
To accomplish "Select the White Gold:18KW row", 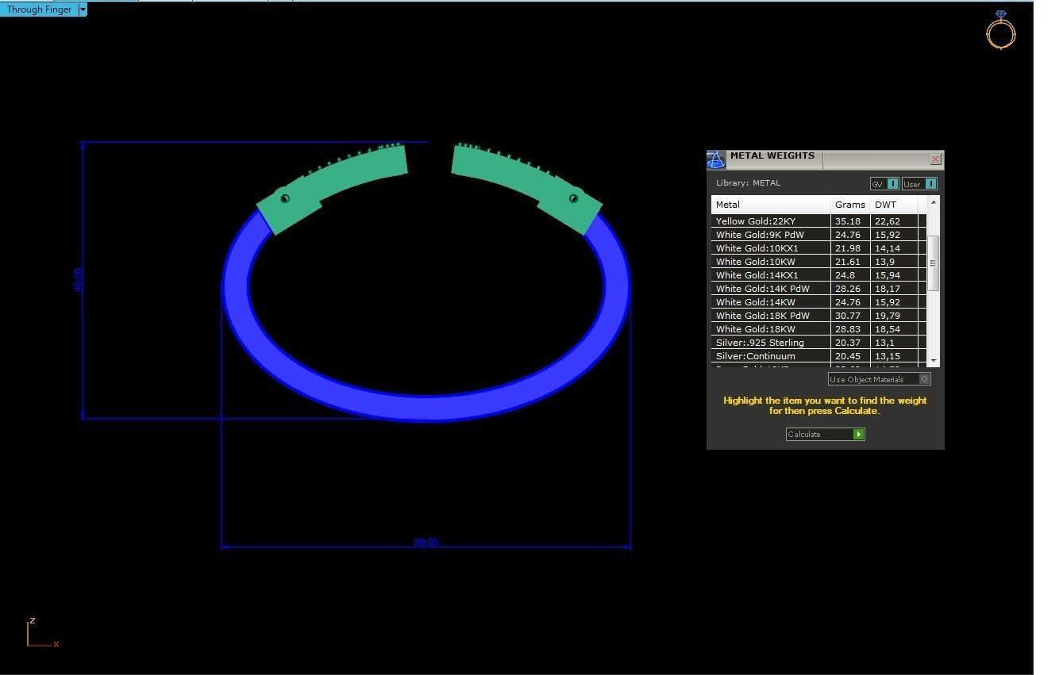I will point(818,329).
